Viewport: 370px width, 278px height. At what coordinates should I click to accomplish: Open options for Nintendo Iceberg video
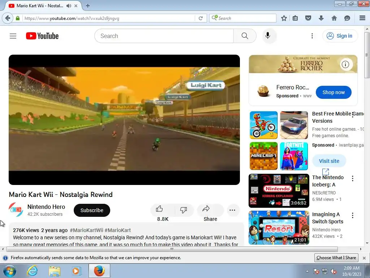coord(353,178)
